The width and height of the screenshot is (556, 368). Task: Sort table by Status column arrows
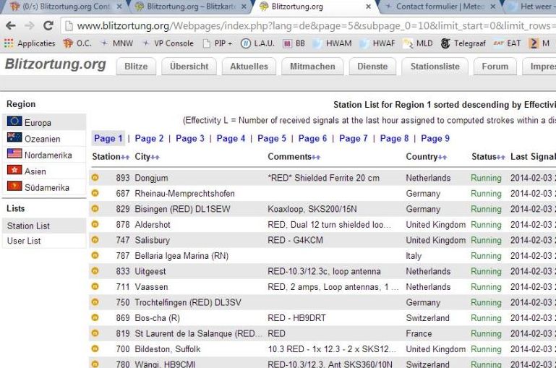click(x=500, y=158)
